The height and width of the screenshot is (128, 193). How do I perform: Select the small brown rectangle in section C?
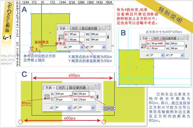point(109,108)
